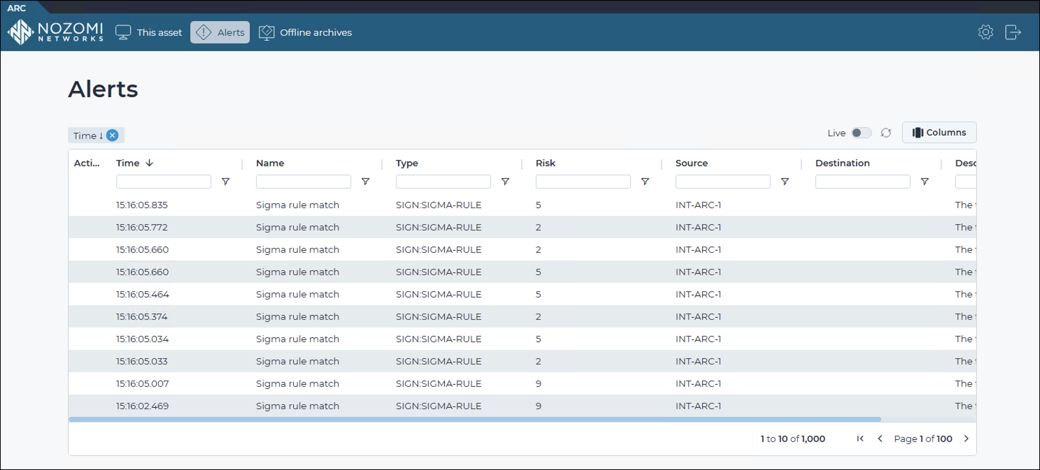Switch to the Alerts tab
This screenshot has width=1040, height=470.
(x=220, y=32)
